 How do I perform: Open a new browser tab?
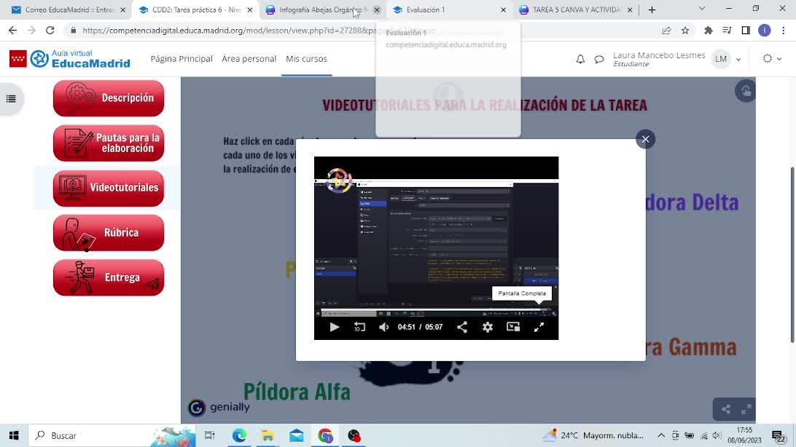click(652, 9)
